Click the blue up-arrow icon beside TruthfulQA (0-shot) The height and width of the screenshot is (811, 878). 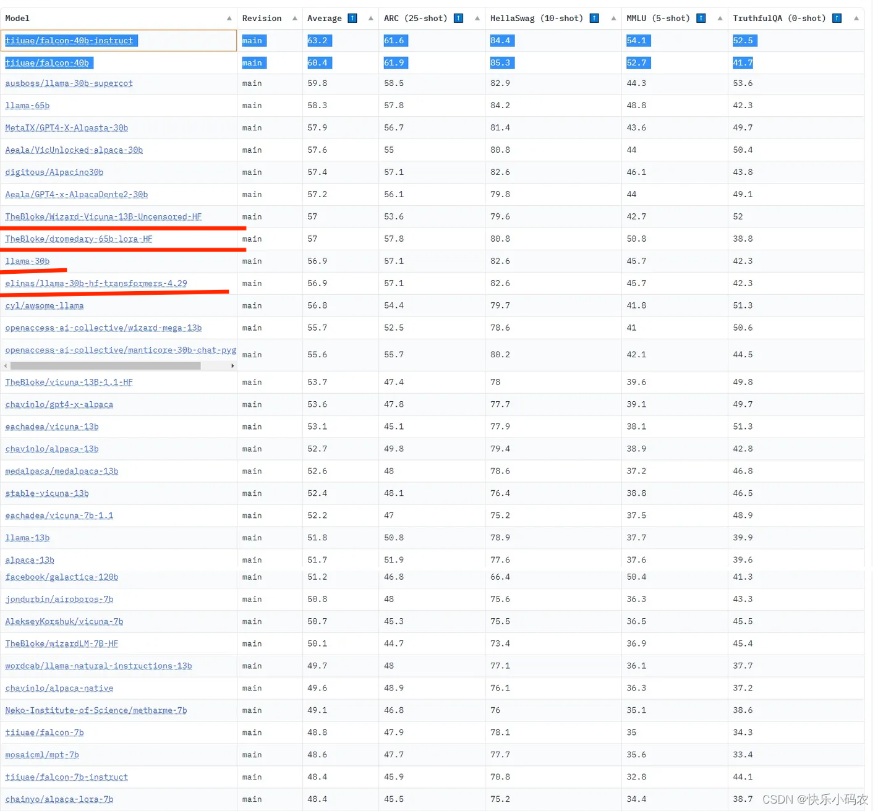(x=837, y=19)
